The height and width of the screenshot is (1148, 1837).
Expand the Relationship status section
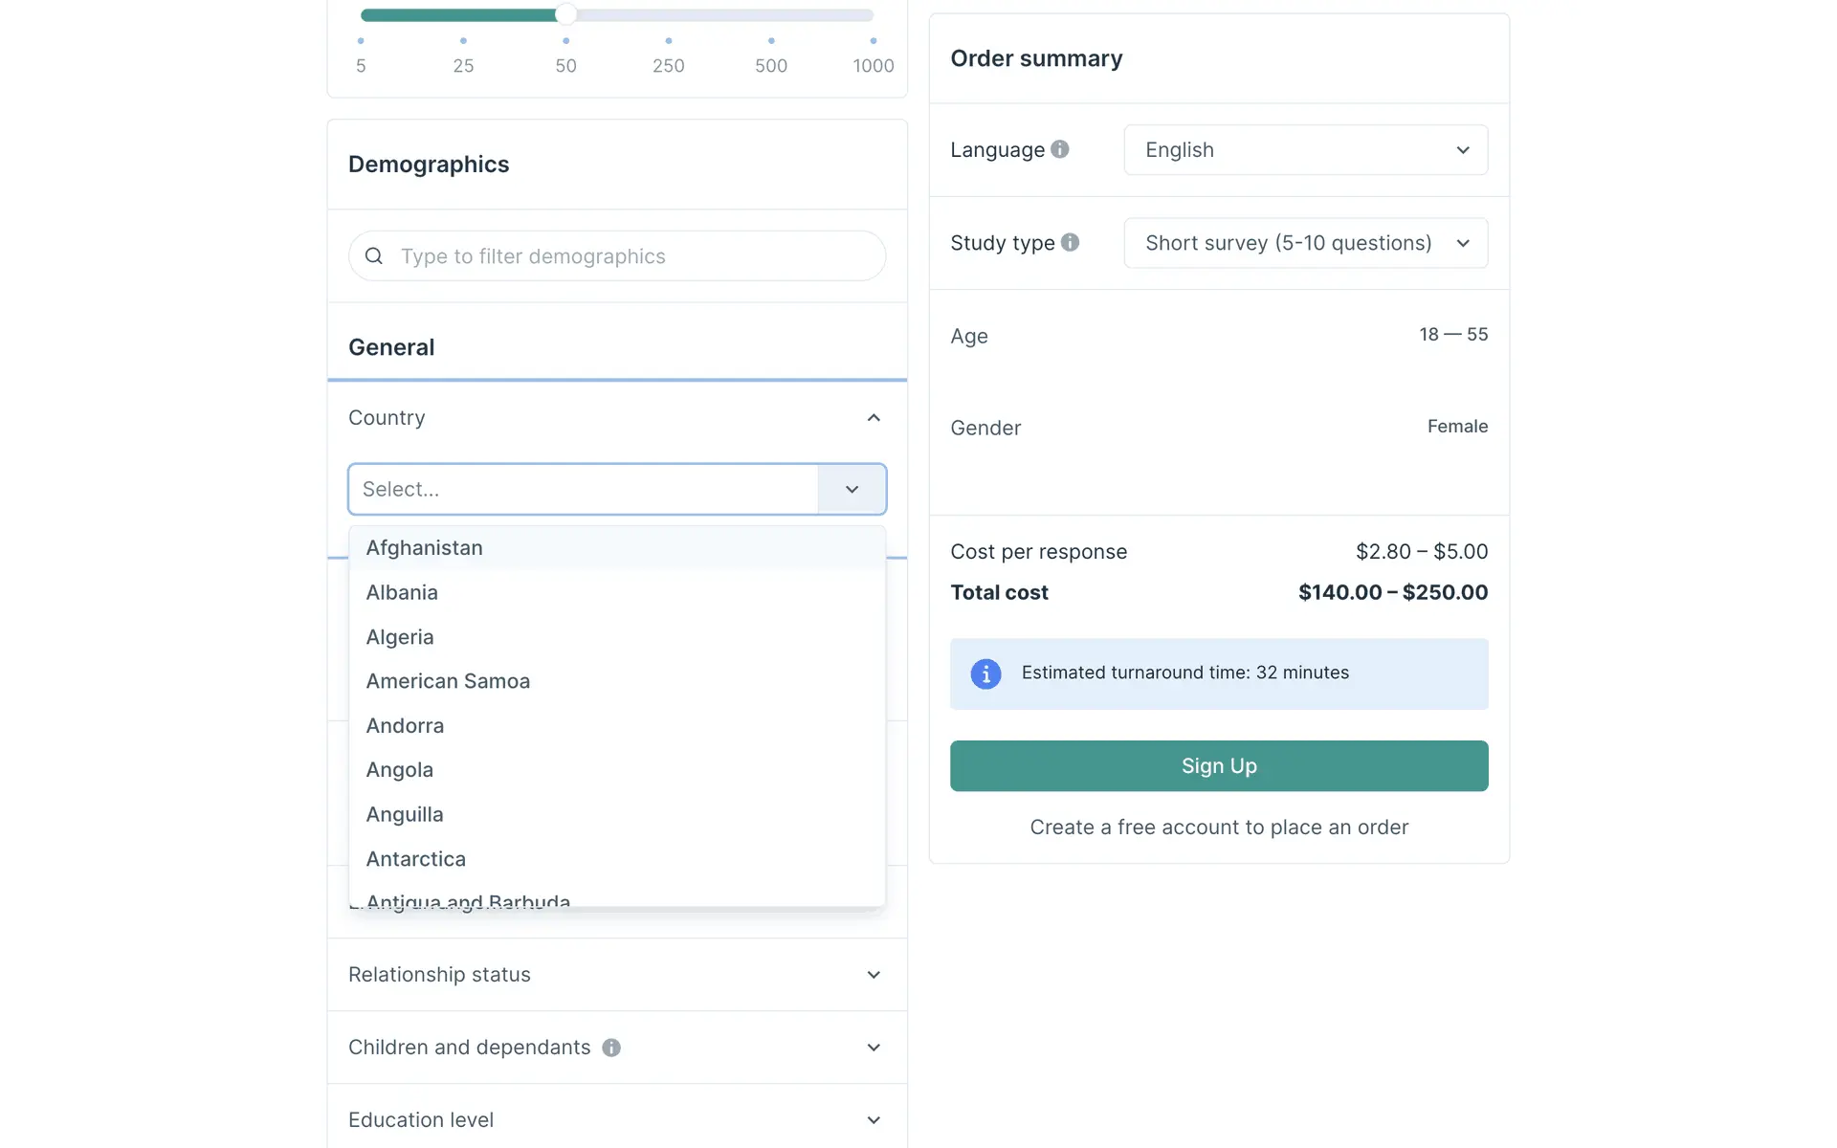point(873,975)
